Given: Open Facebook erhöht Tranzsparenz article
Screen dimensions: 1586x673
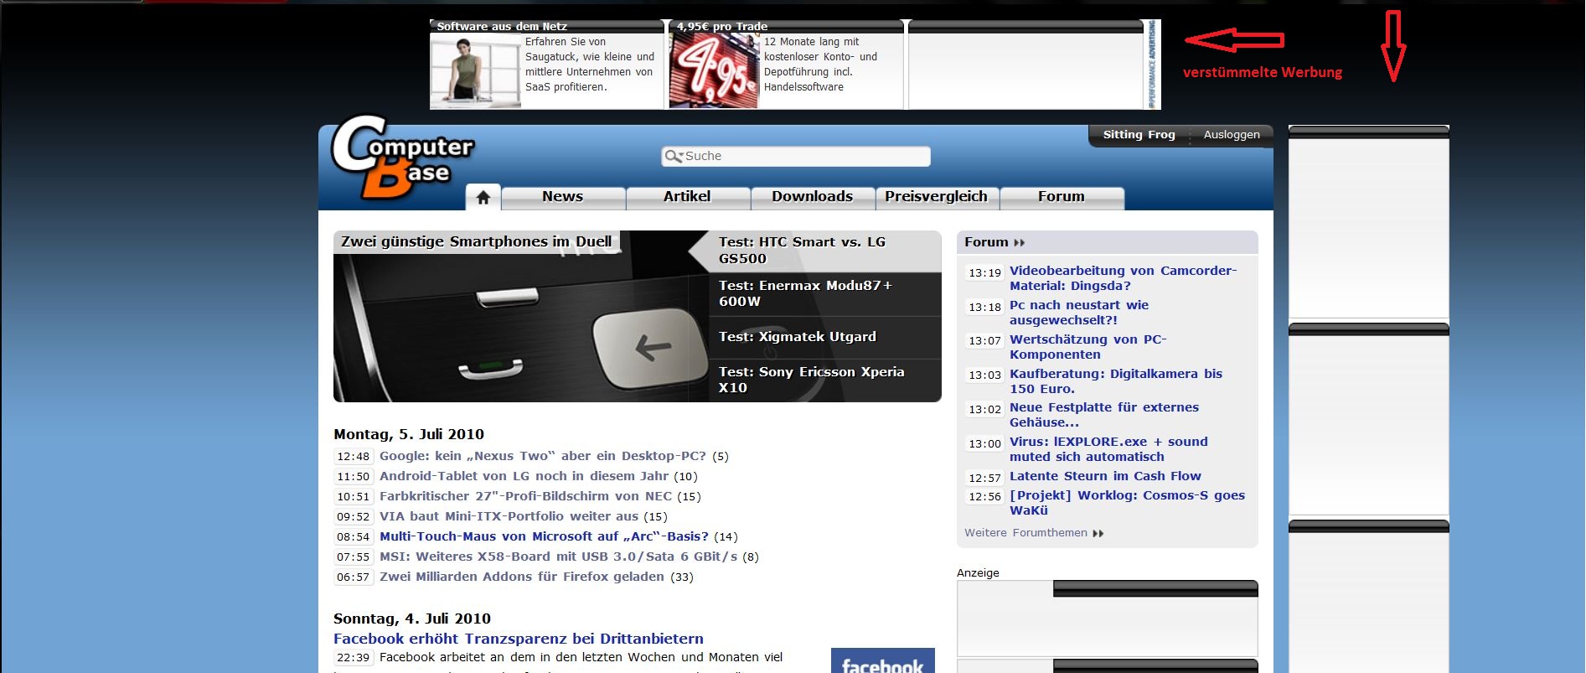Looking at the screenshot, I should pyautogui.click(x=519, y=639).
